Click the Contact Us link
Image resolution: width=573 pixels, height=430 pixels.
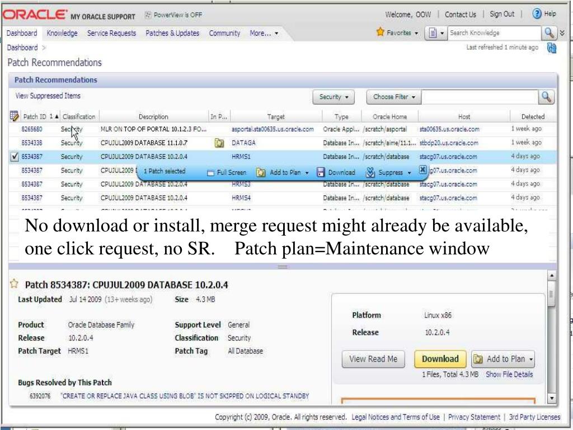point(460,15)
